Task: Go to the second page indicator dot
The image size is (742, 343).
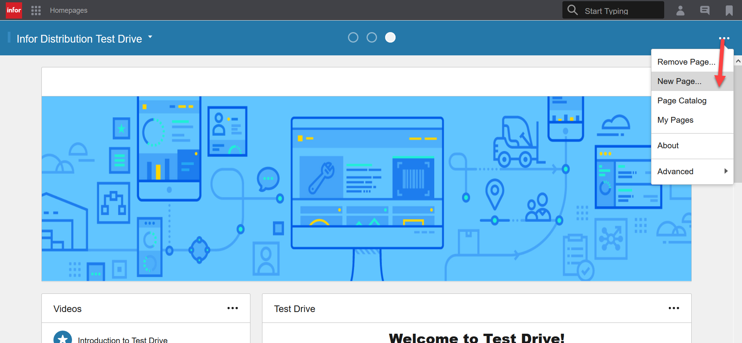Action: [372, 38]
